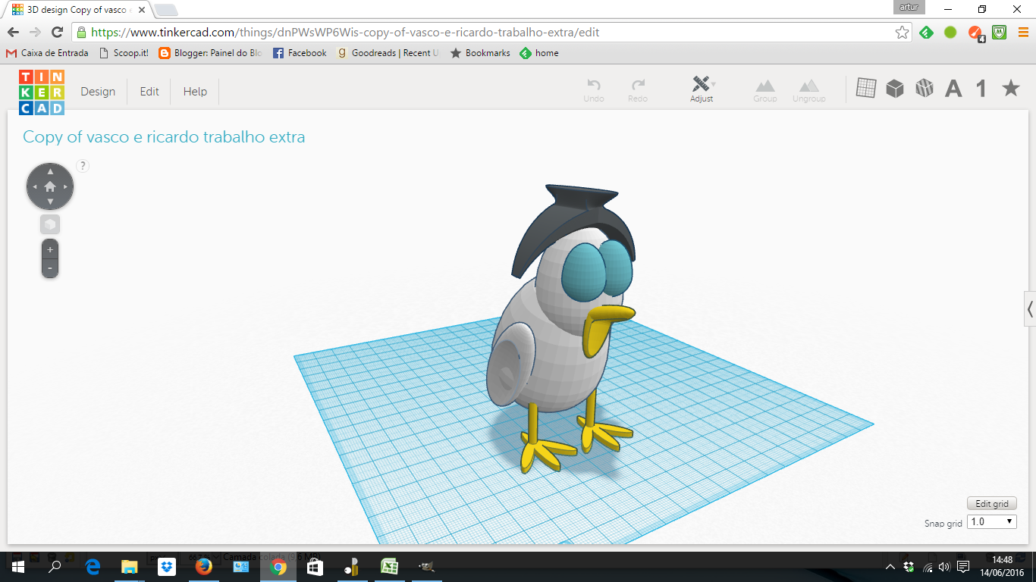This screenshot has width=1036, height=582.
Task: Click the green circle extension icon
Action: (950, 33)
